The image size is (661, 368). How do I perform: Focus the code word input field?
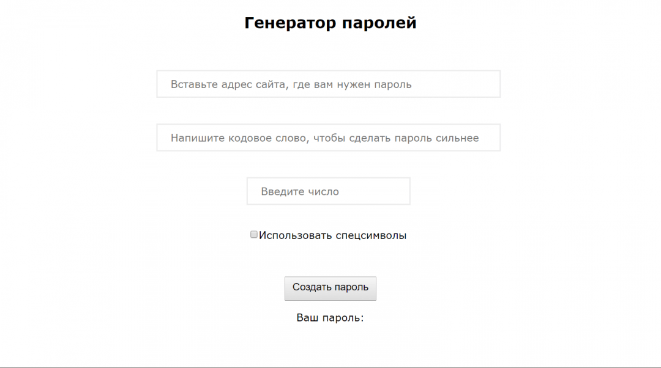328,138
